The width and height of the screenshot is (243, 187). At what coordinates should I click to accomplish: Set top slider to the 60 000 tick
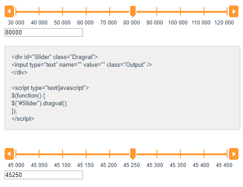click(86, 11)
